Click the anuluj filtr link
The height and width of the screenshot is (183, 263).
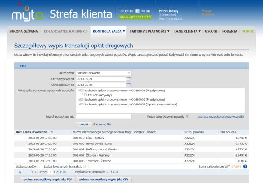(x=105, y=124)
